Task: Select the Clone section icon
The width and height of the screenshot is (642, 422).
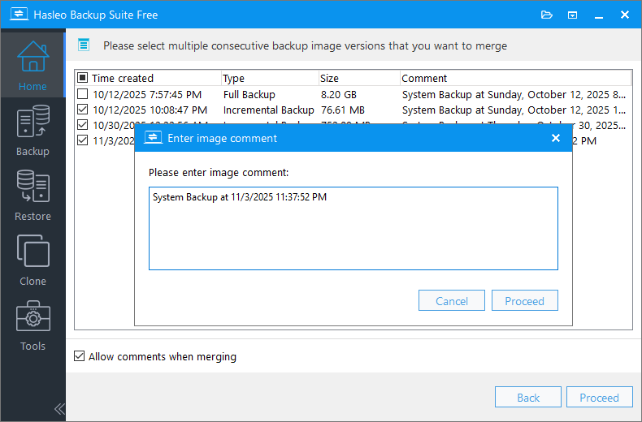Action: coord(33,258)
